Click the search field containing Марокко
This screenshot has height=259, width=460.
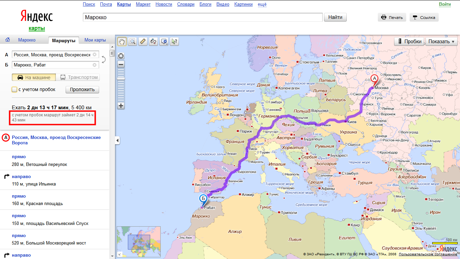coord(203,17)
